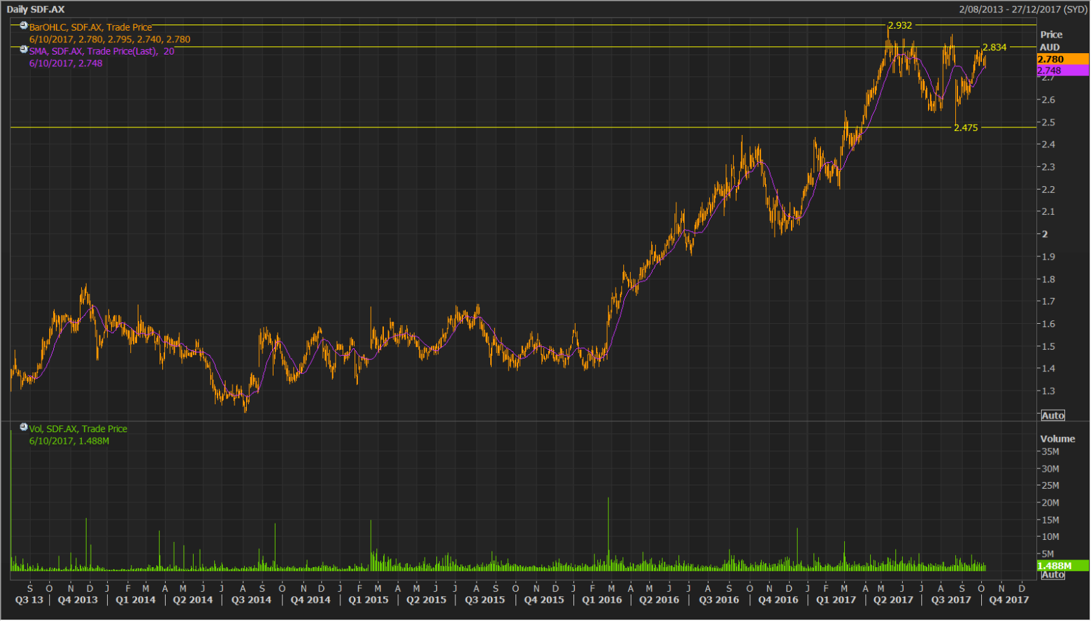This screenshot has width=1091, height=621.
Task: Click the Q1 2015 label on the time axis
Action: tap(369, 601)
